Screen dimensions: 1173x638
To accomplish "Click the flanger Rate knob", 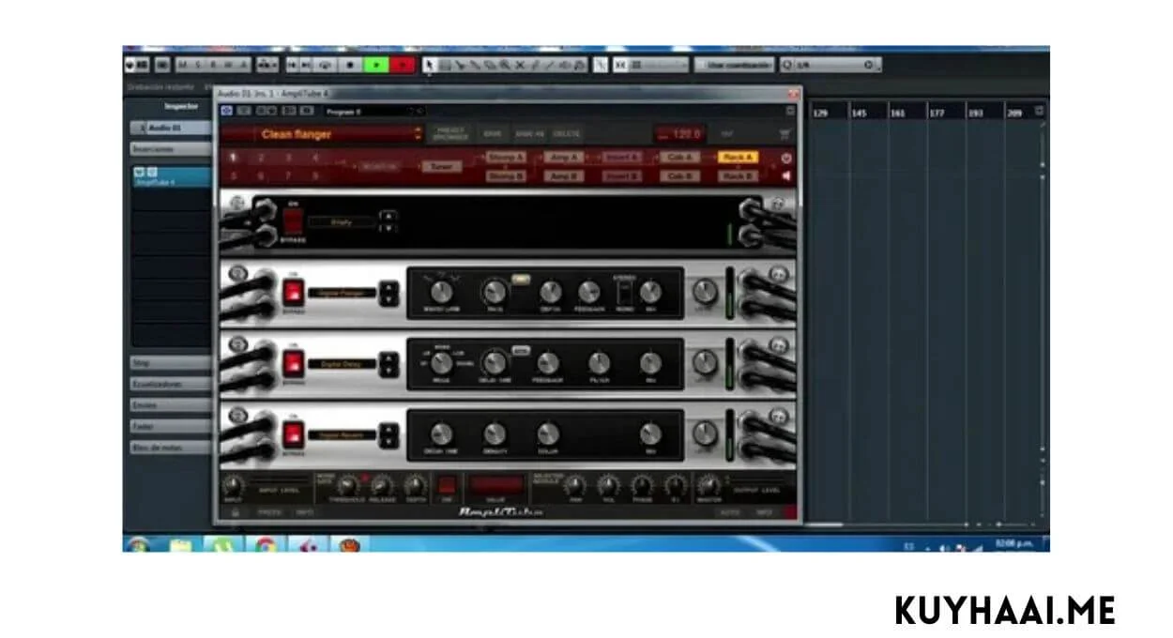I will pyautogui.click(x=493, y=291).
